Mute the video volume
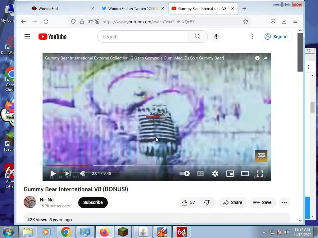The height and width of the screenshot is (238, 318). (83, 174)
